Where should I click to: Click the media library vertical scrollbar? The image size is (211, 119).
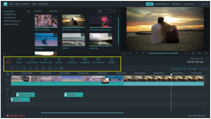[x=118, y=31]
